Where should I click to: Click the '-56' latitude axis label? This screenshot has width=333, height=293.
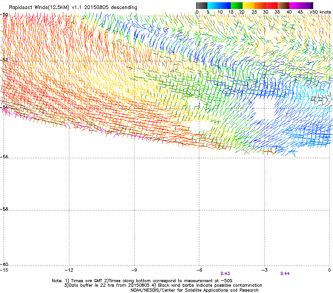(x=4, y=157)
